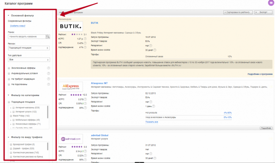Click admitad Global eCPC help icon

tap(85, 151)
